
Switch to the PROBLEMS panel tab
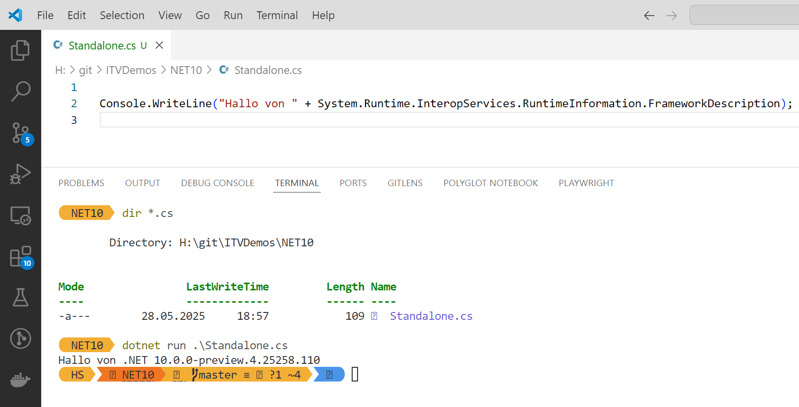point(81,183)
